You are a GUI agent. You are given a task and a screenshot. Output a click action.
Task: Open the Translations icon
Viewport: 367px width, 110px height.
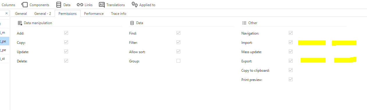(102, 5)
